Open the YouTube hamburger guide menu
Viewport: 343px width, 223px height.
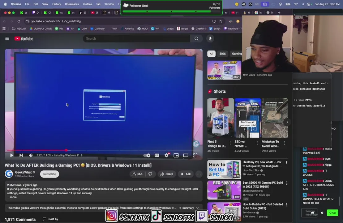tap(7, 38)
